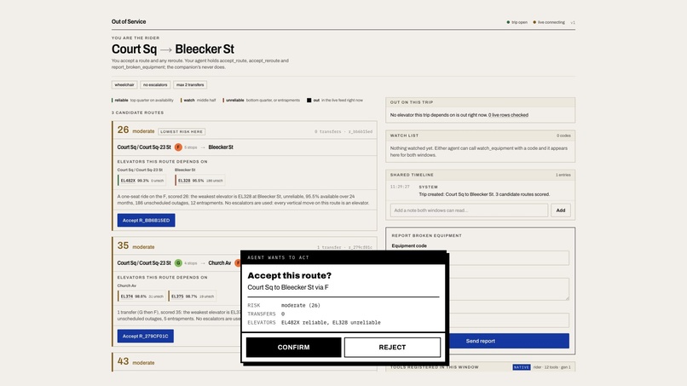Click the route score 26
Screen dimensions: 687x386
[x=123, y=130]
